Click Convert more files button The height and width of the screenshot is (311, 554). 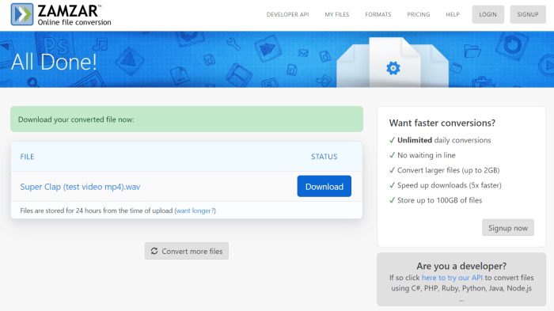click(x=187, y=251)
